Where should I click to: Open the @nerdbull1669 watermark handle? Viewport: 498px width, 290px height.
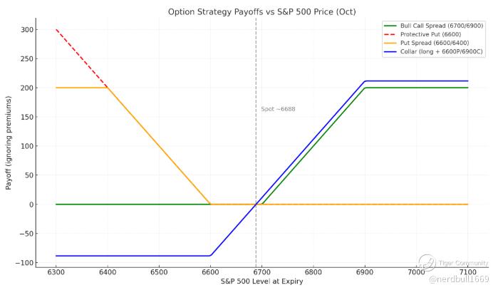459,278
